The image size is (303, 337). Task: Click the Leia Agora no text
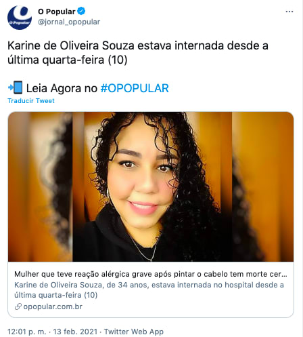coord(62,88)
